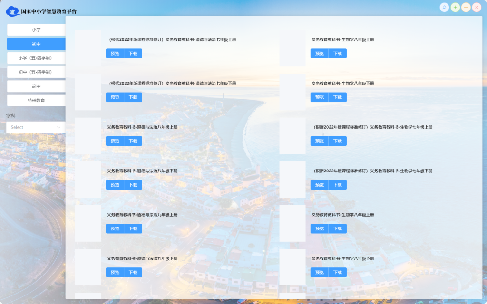Click the orange minus minimize icon
This screenshot has height=304, width=487.
tap(466, 7)
